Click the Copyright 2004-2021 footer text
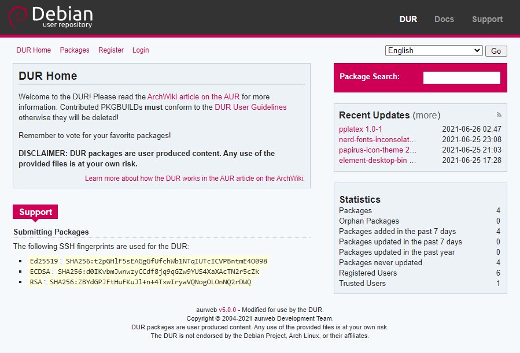The image size is (520, 353). (x=260, y=318)
